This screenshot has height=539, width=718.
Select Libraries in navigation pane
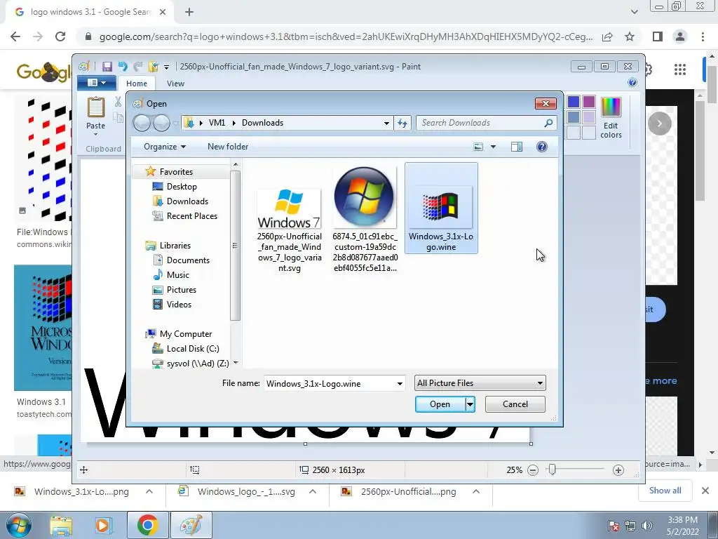click(175, 246)
